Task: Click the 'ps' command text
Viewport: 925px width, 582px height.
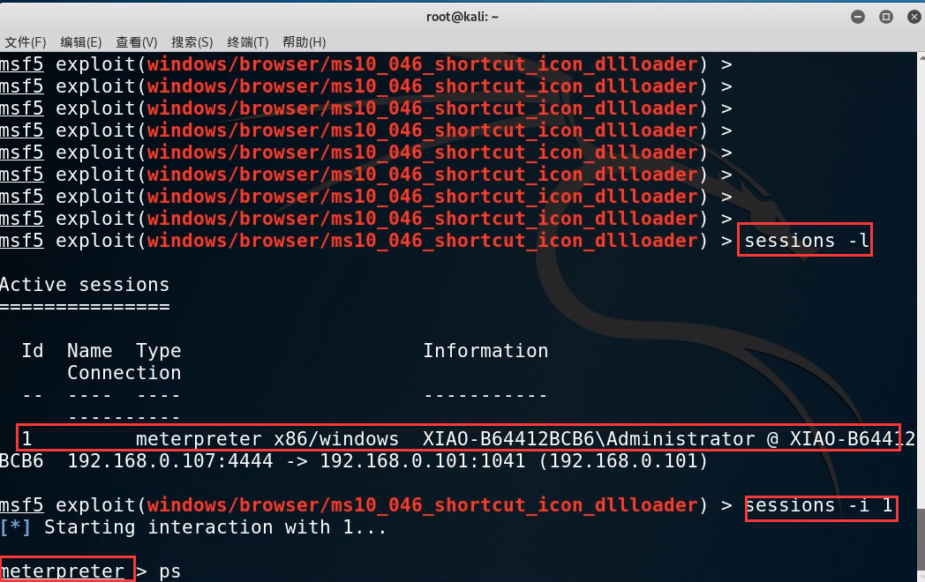Action: [x=169, y=572]
